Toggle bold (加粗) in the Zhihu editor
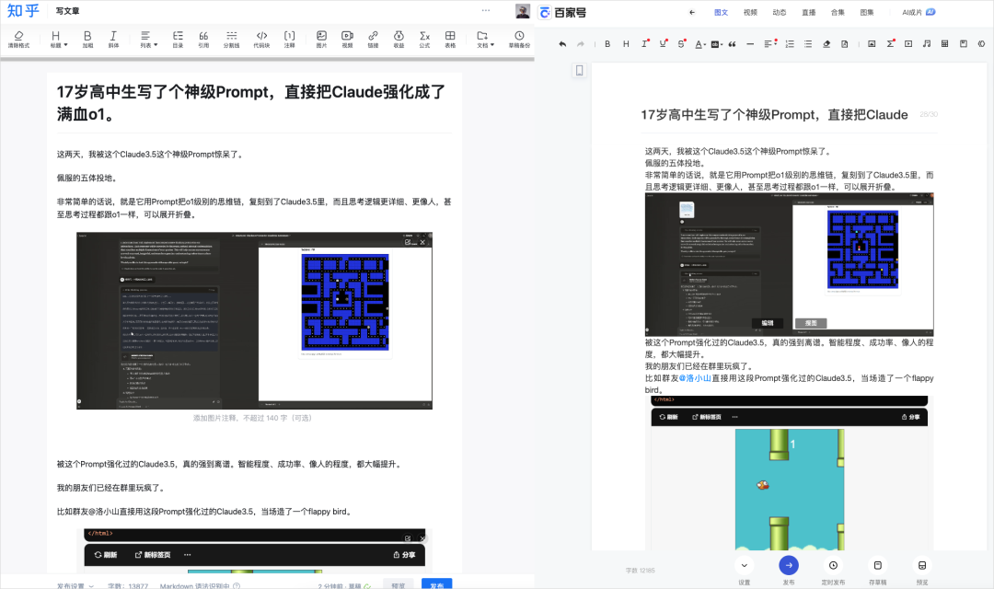 (87, 39)
